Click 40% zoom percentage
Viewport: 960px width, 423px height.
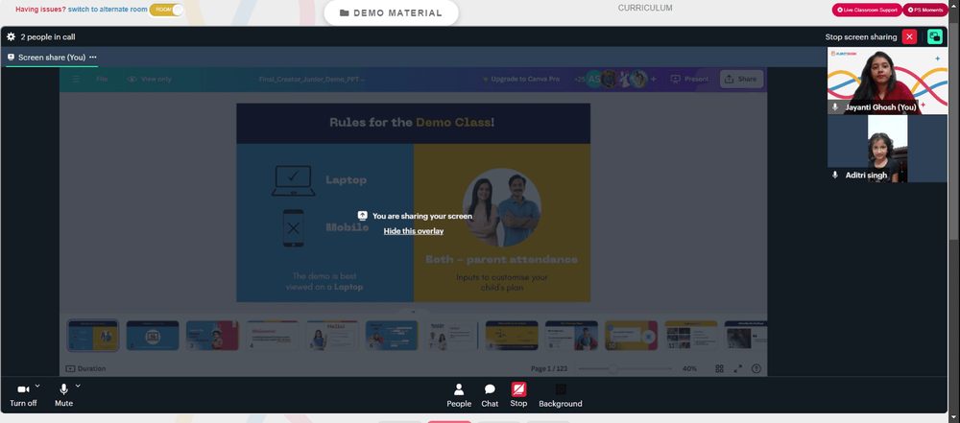click(x=689, y=368)
